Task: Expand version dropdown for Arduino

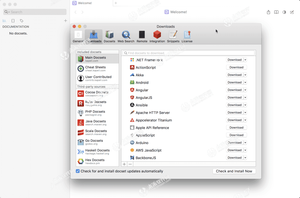Action: [x=245, y=143]
